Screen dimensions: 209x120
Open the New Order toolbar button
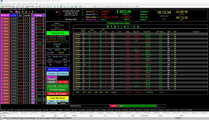(30, 6)
